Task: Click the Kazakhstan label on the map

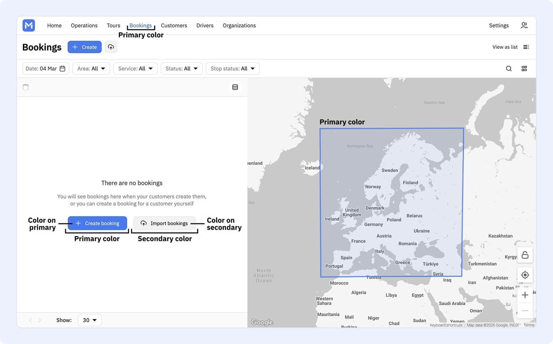Action: coord(501,236)
